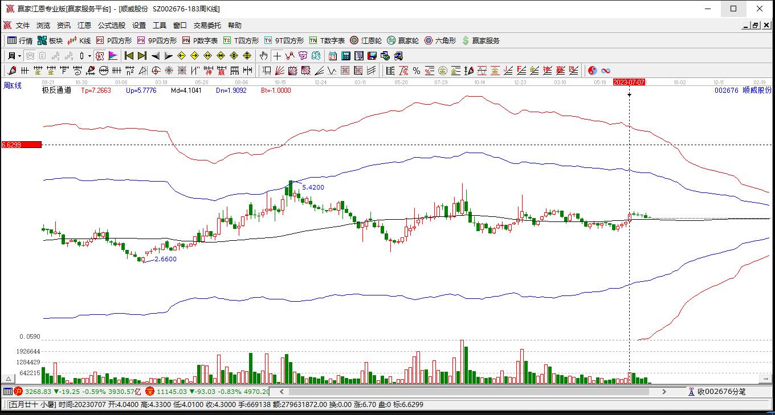Open the 浏览 menu
775x415 pixels.
pos(43,26)
